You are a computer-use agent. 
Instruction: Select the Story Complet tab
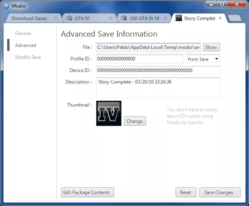[x=200, y=18]
